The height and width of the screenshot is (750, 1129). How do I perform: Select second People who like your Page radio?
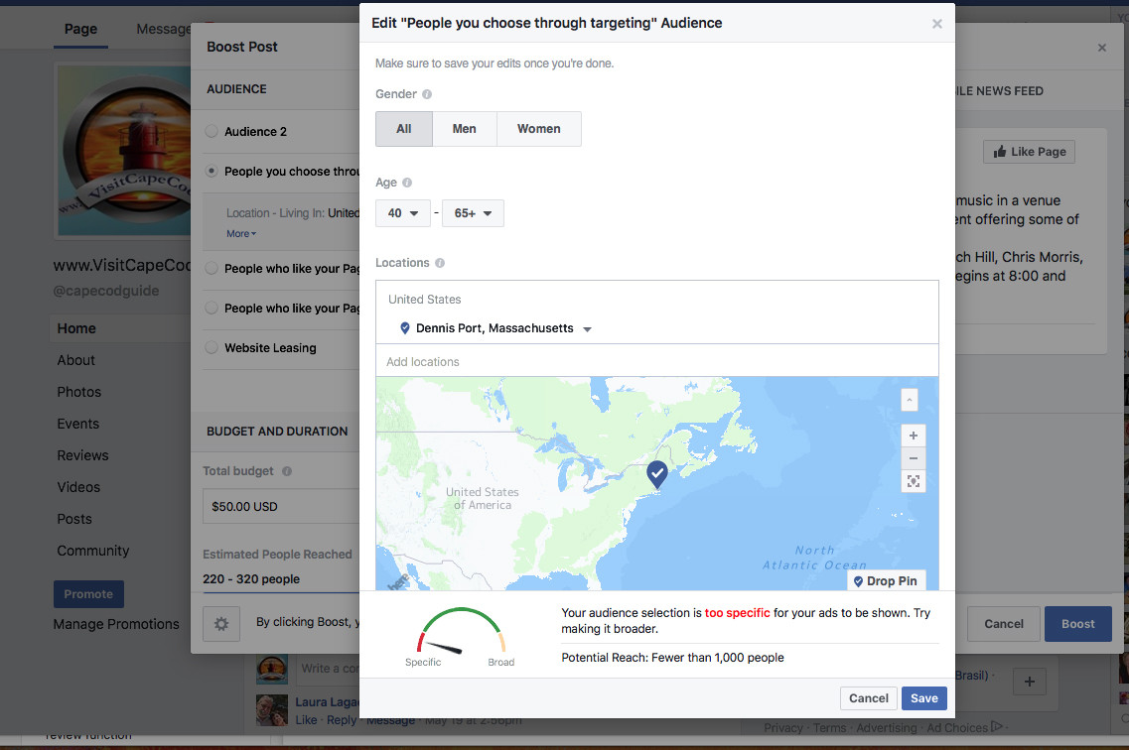(x=212, y=308)
